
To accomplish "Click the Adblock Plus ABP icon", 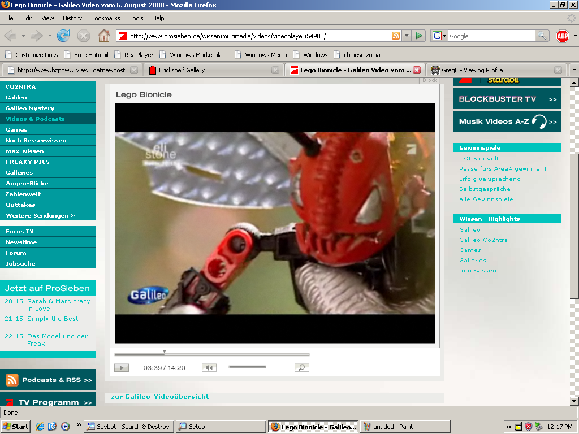I will coord(563,36).
